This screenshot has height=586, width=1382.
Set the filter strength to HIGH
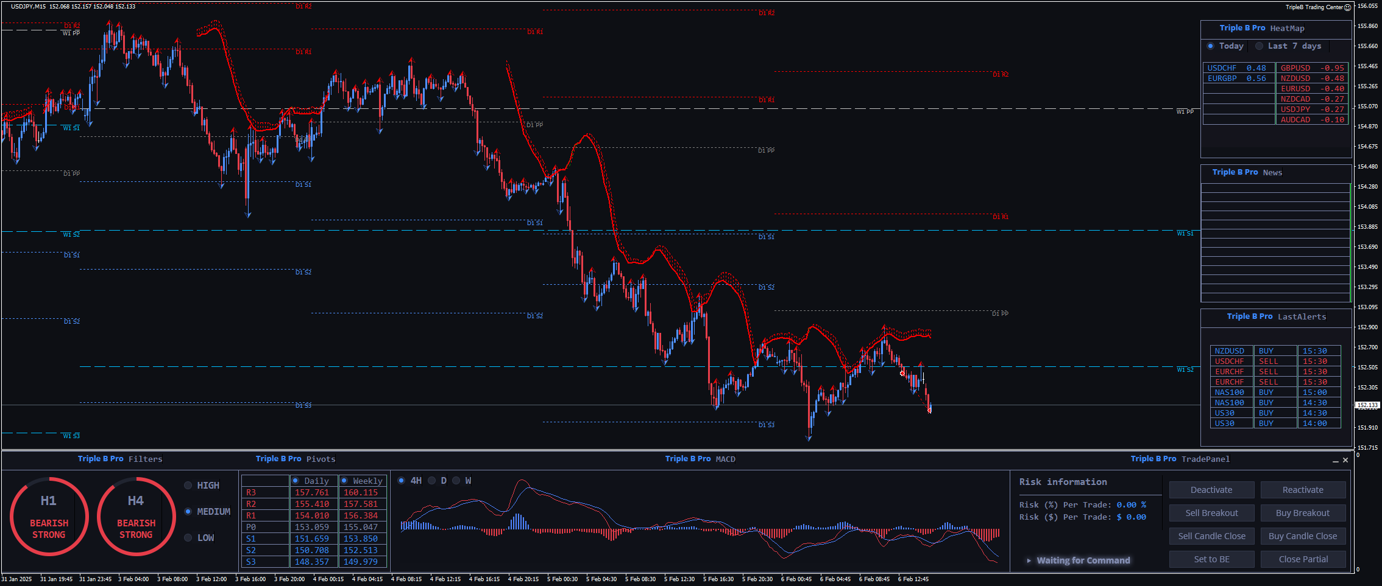pos(188,486)
